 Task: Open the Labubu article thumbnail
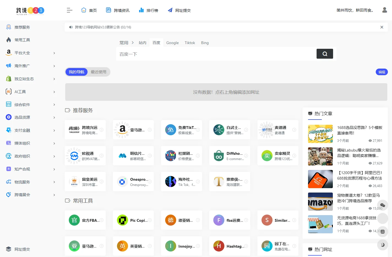point(320,156)
